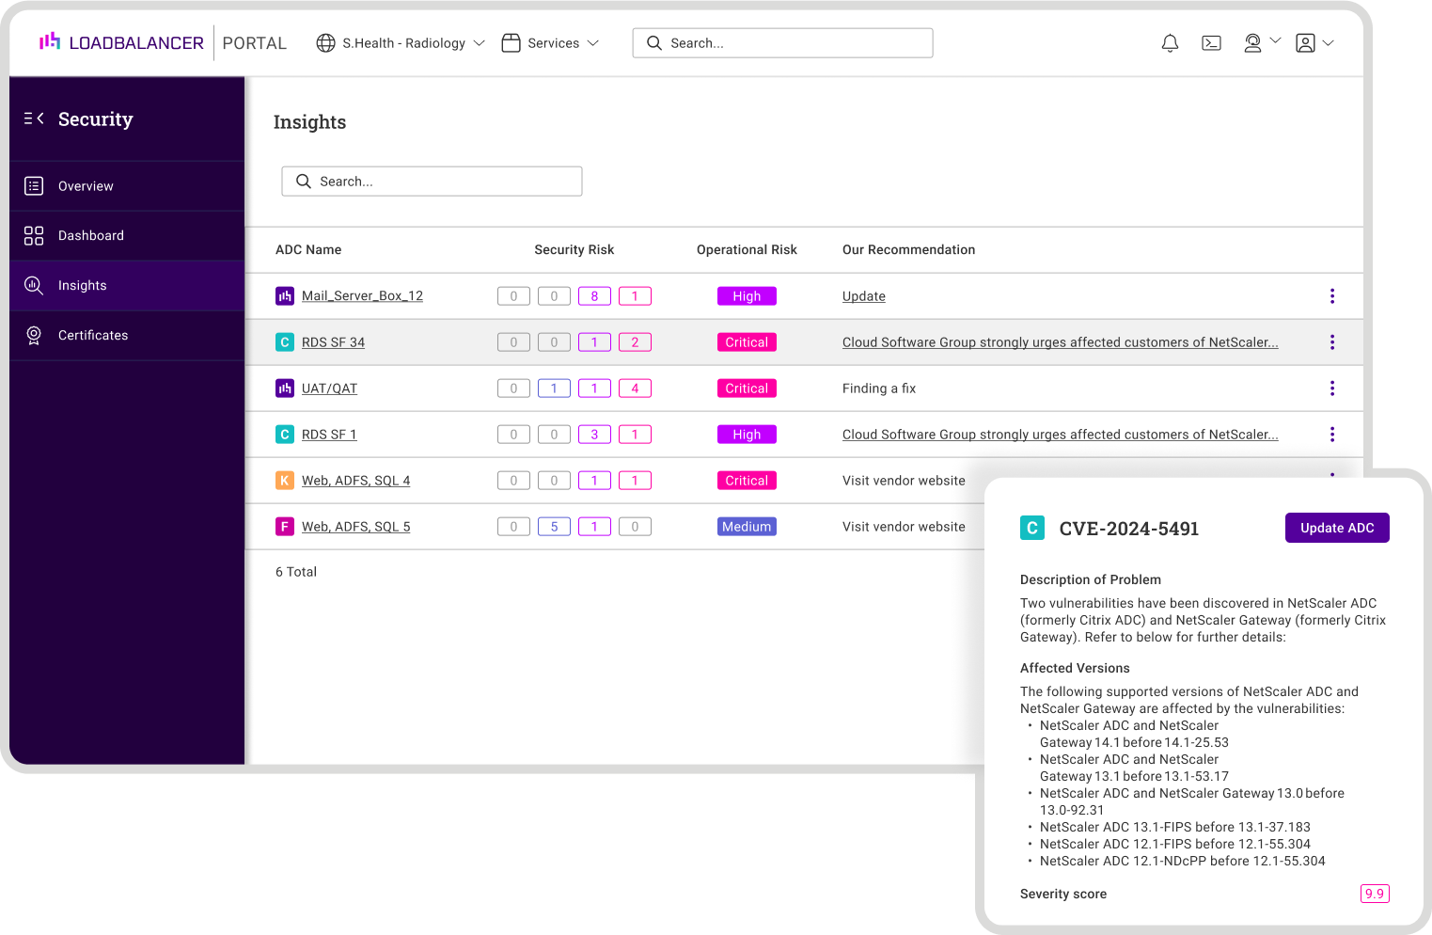Click the Critical badge for Web, ADFS, SQL 4
Viewport: 1432px width, 935px height.
point(747,481)
